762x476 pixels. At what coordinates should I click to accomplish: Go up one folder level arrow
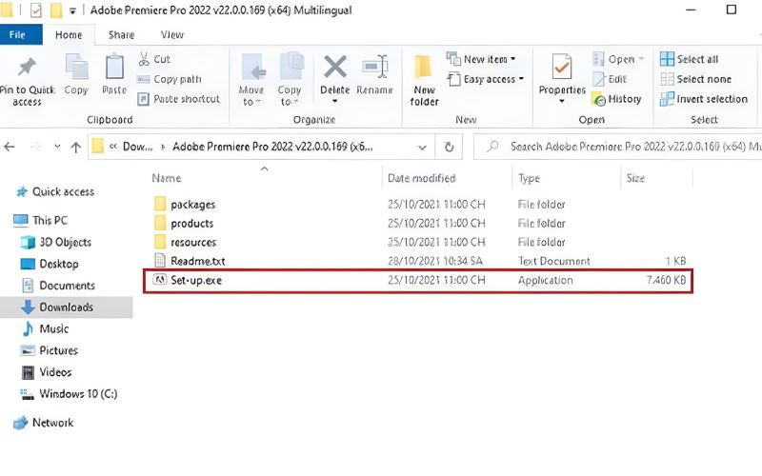tap(76, 148)
